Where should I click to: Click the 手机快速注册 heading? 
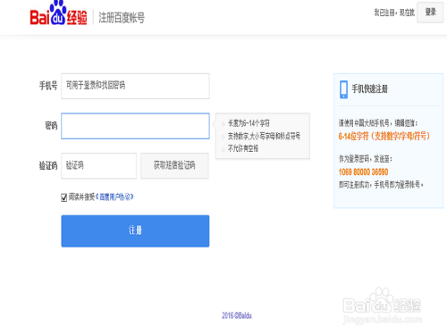point(369,88)
